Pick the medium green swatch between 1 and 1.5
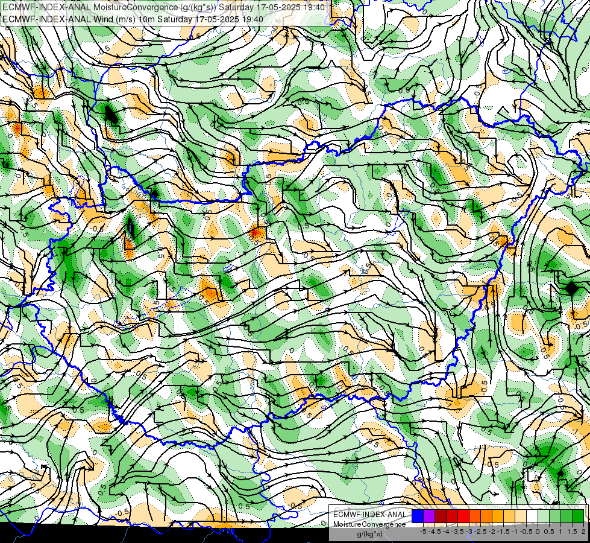The width and height of the screenshot is (590, 543). coord(566,516)
